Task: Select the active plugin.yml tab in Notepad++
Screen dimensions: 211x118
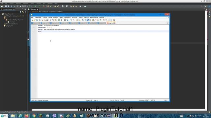Action: point(111,23)
